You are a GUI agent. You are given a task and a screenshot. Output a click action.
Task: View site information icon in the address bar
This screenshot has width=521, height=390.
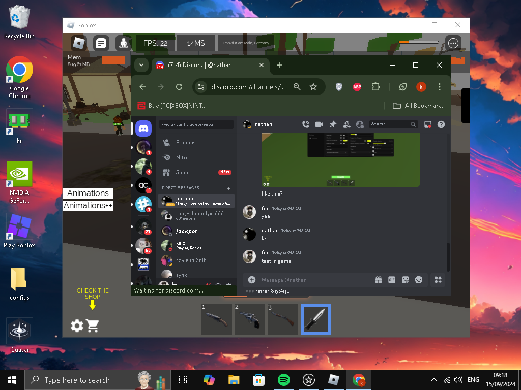point(201,87)
